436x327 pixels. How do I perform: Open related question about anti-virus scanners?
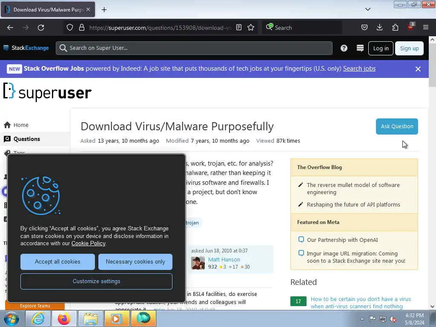pos(361,303)
